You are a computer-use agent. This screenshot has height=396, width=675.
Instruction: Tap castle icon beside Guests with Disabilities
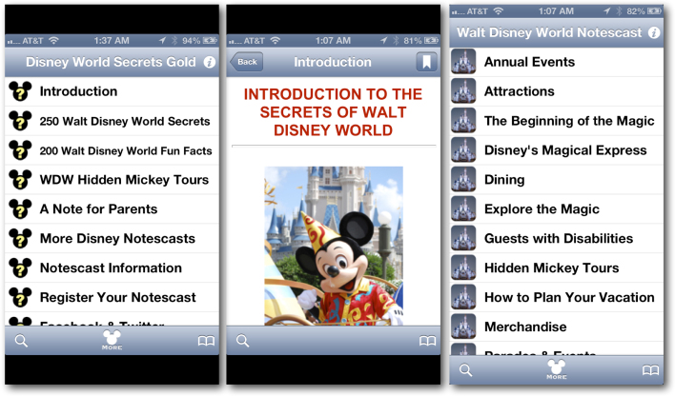click(463, 238)
